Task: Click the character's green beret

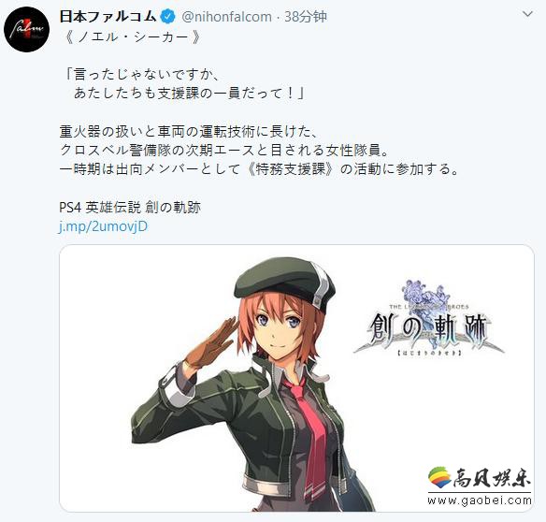Action: (x=285, y=283)
